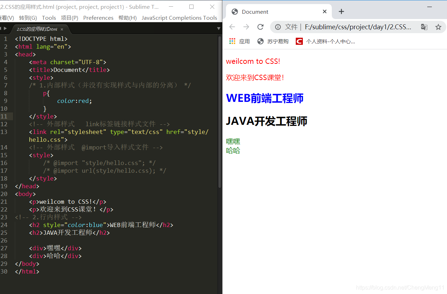447x294 pixels.
Task: Click the green '嘿嘿' text in page
Action: click(x=233, y=142)
